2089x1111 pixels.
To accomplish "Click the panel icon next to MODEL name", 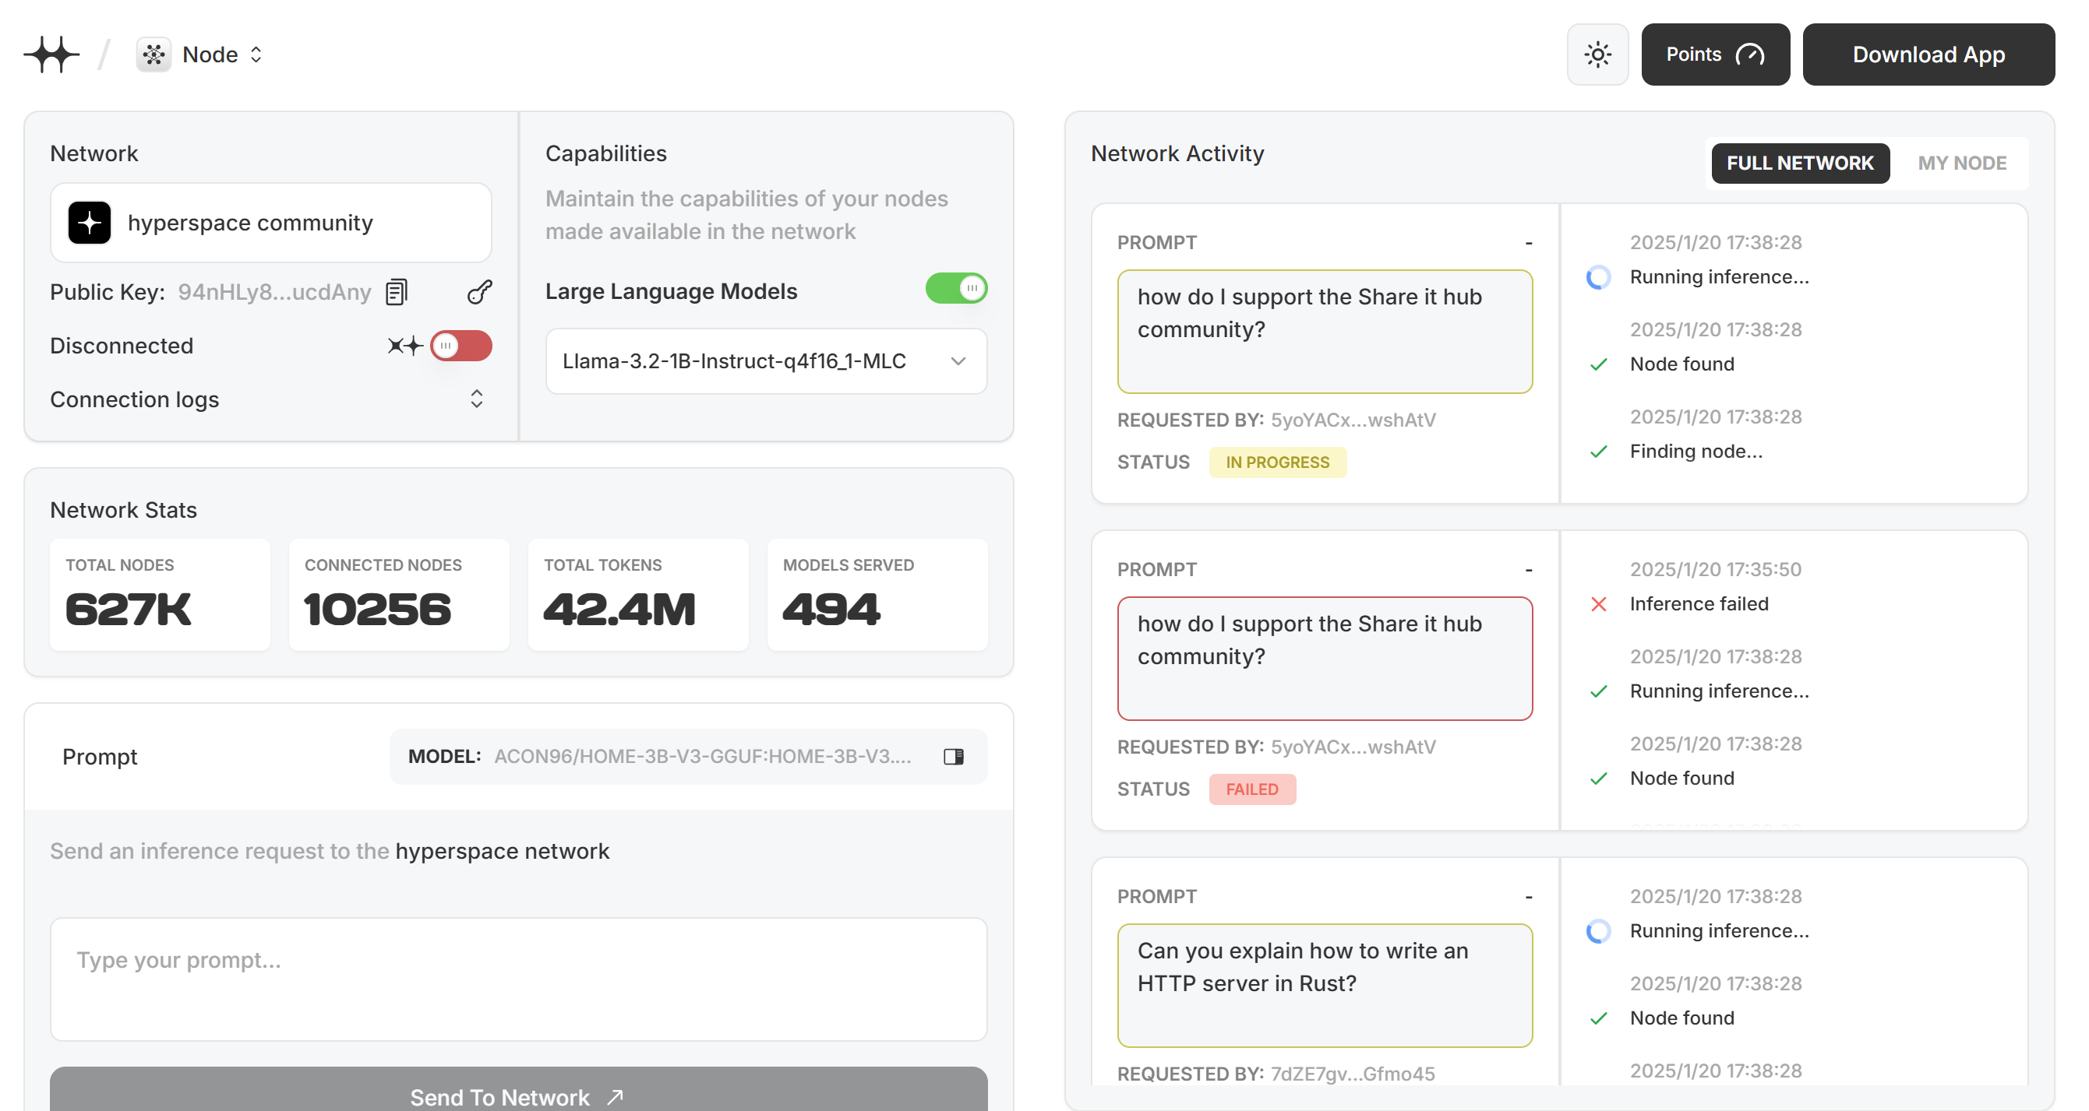I will 953,756.
